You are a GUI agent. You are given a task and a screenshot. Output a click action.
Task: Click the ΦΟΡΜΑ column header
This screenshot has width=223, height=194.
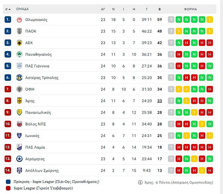[190, 9]
